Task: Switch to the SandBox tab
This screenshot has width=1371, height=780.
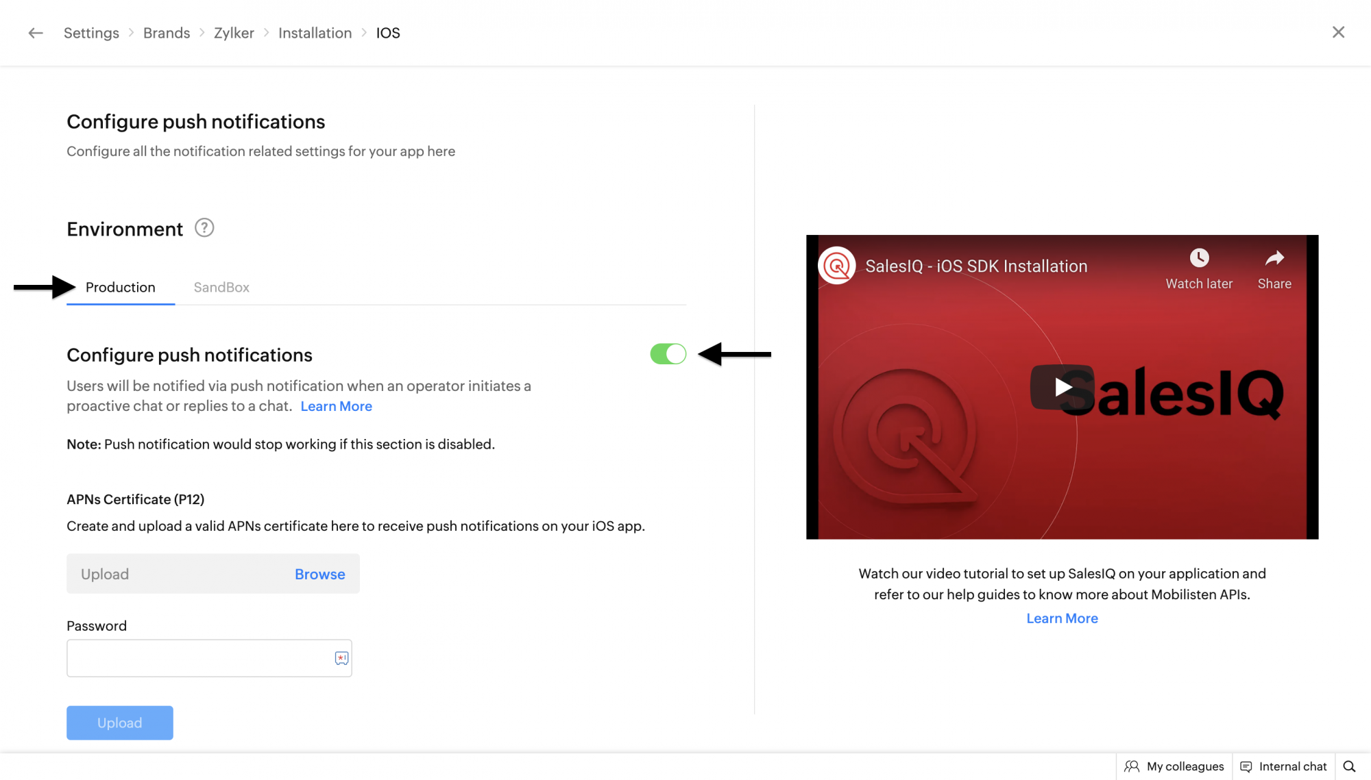Action: (221, 288)
